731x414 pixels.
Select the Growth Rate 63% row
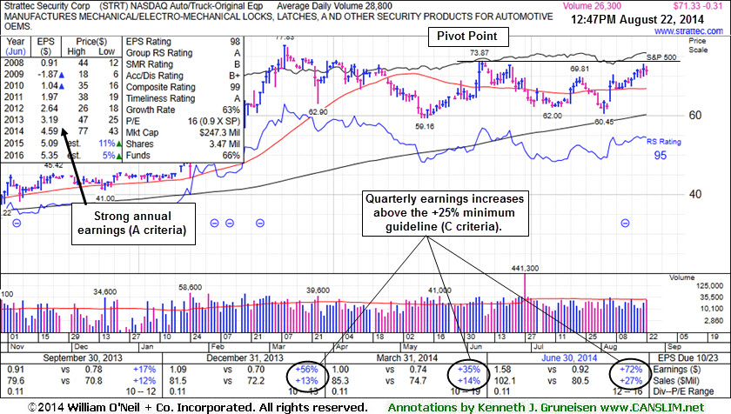(x=183, y=110)
